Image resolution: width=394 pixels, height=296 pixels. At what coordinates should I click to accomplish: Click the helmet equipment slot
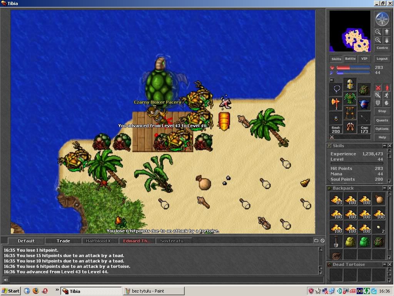point(350,84)
